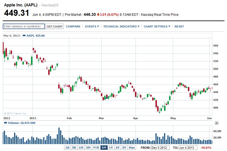Click the Compare link
This screenshot has width=227, height=151.
tap(73, 26)
